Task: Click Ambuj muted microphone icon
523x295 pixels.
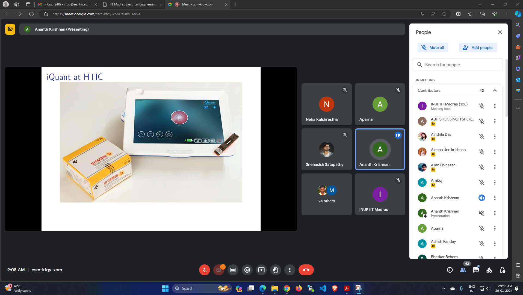Action: pyautogui.click(x=482, y=182)
